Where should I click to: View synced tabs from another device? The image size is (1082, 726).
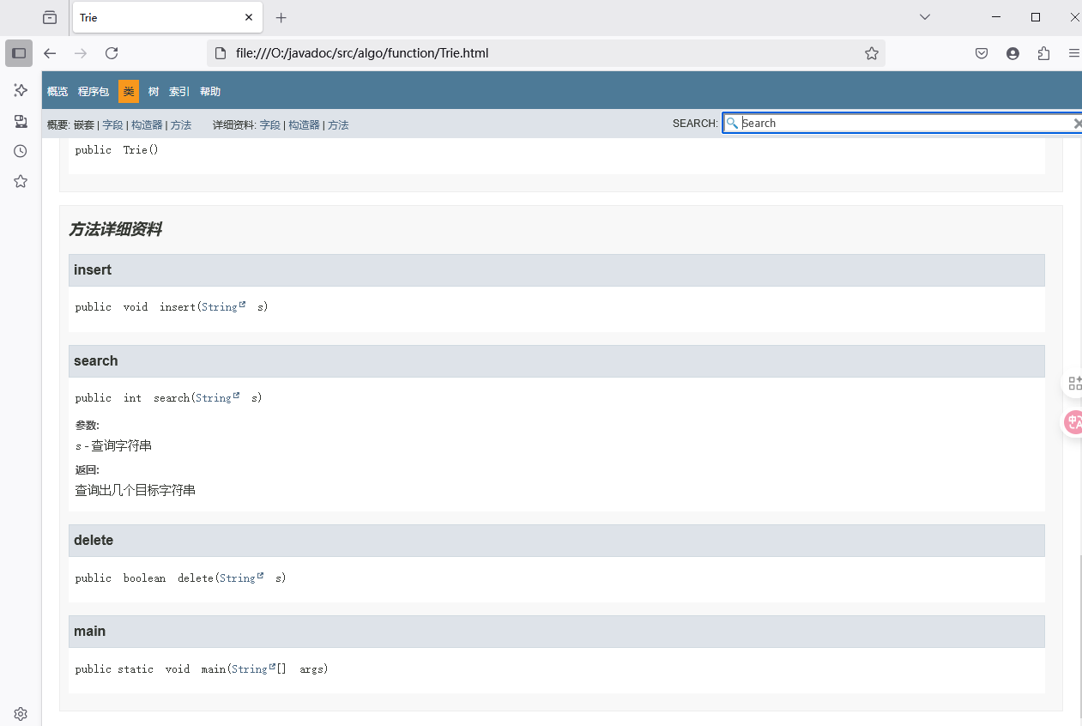coord(20,121)
